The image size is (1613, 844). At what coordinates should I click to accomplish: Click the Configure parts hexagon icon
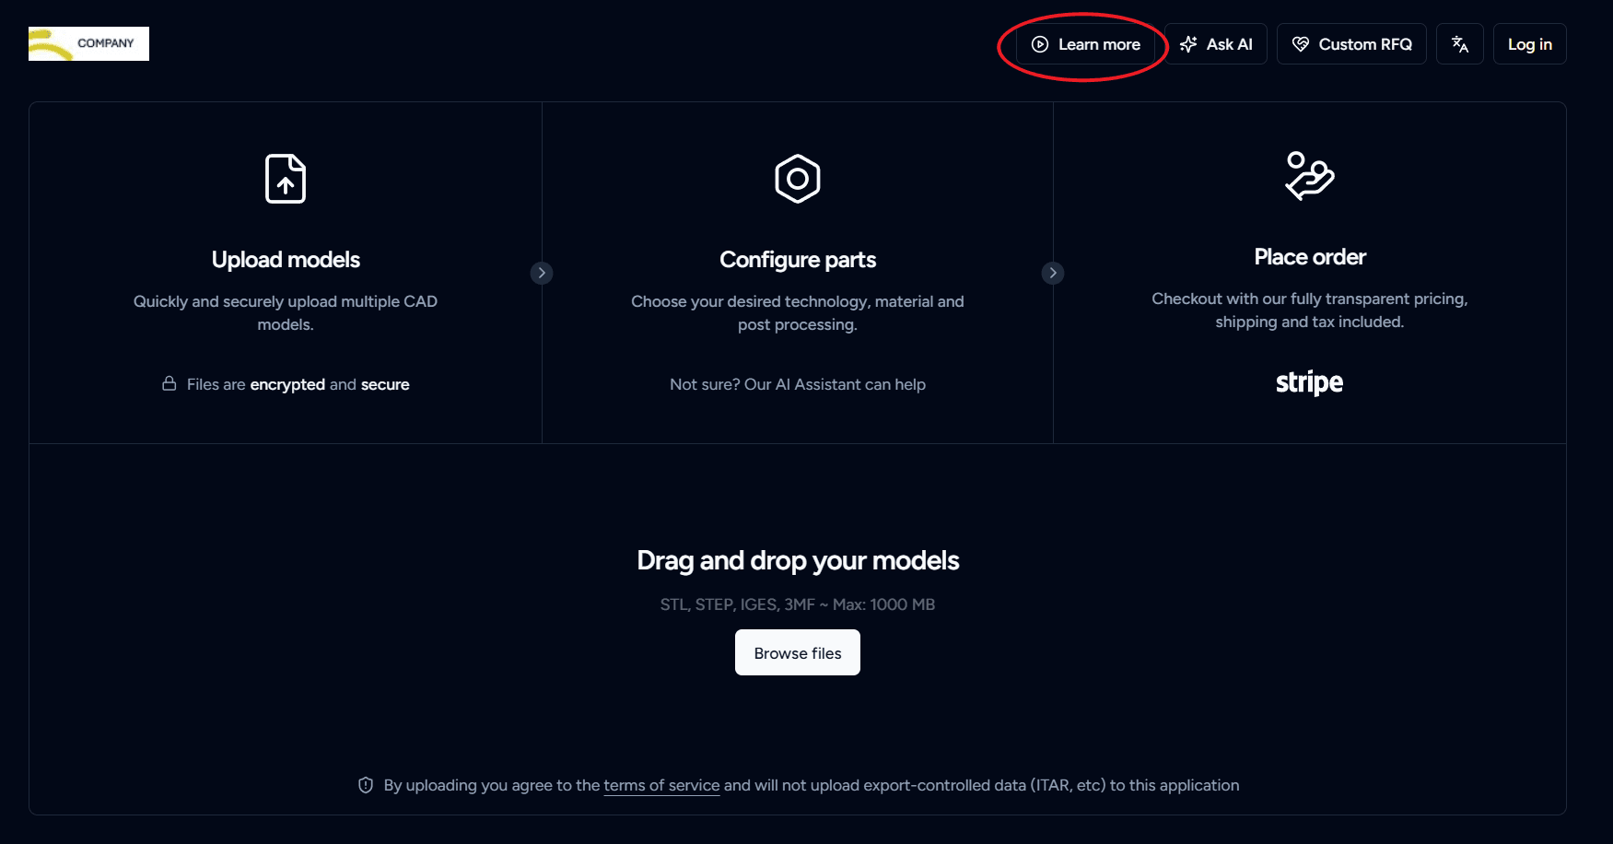798,179
